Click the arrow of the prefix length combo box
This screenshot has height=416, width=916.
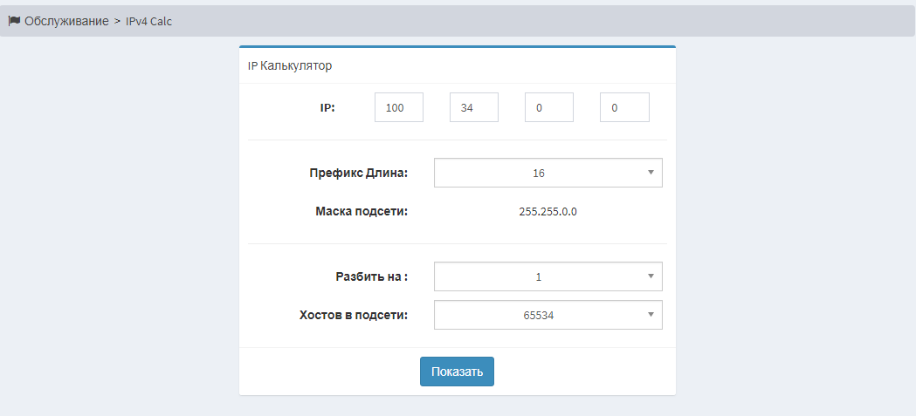(x=651, y=173)
